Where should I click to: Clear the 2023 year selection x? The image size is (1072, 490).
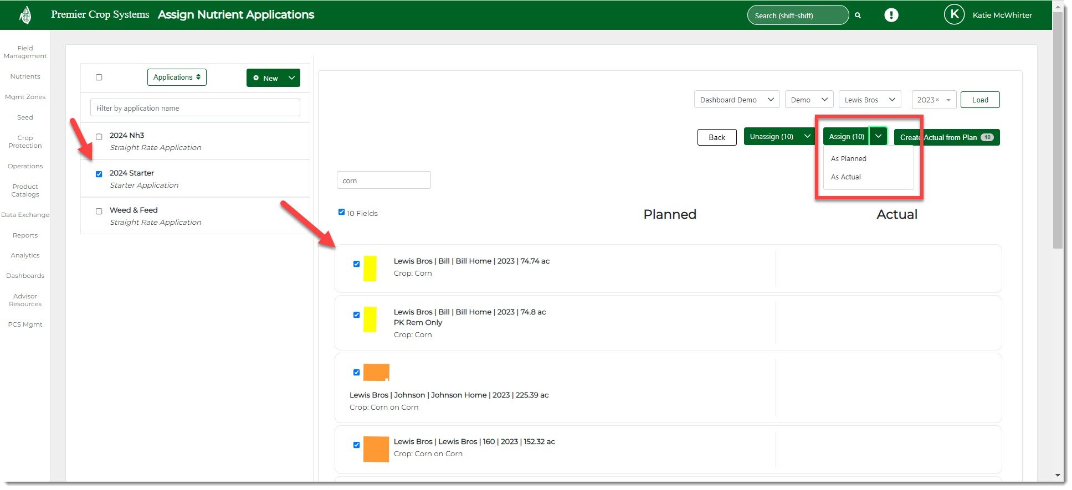pos(937,100)
